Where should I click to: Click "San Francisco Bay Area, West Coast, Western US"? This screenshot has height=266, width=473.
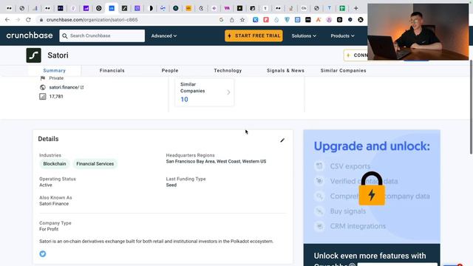[216, 161]
